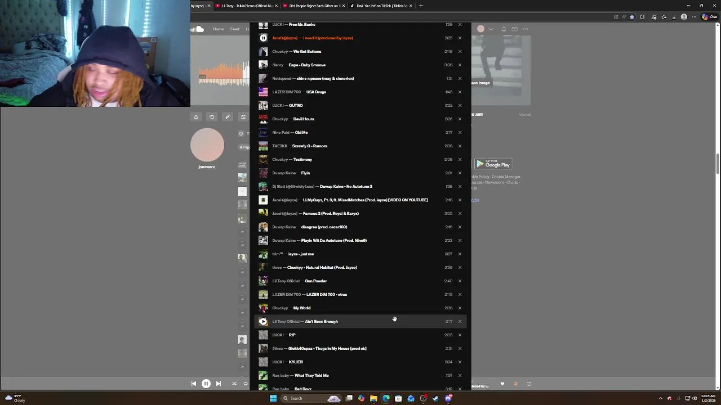
Task: Open SoundCloud notifications bell
Action: (x=504, y=29)
